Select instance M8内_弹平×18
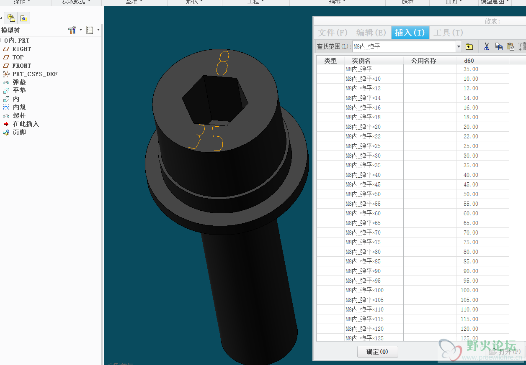Viewport: 526px width, 365px height. tap(363, 117)
